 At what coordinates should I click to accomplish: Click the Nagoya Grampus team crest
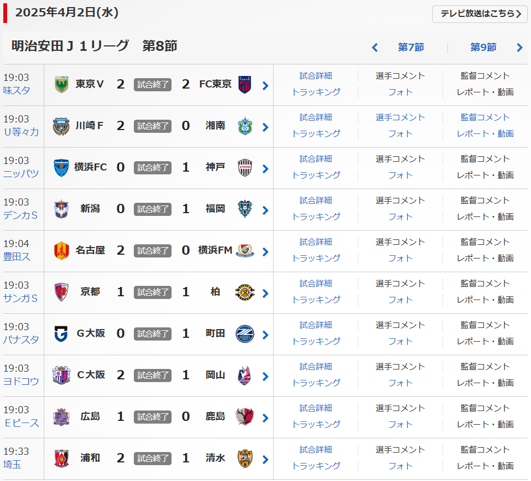coord(61,251)
